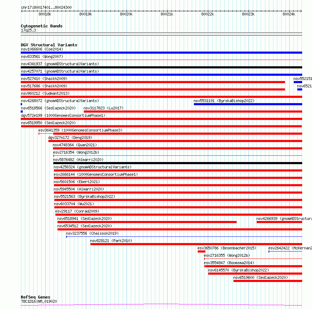Click the nsv6145570 (ByrskaBishop2022) label
312x309 pixels.
click(x=238, y=270)
